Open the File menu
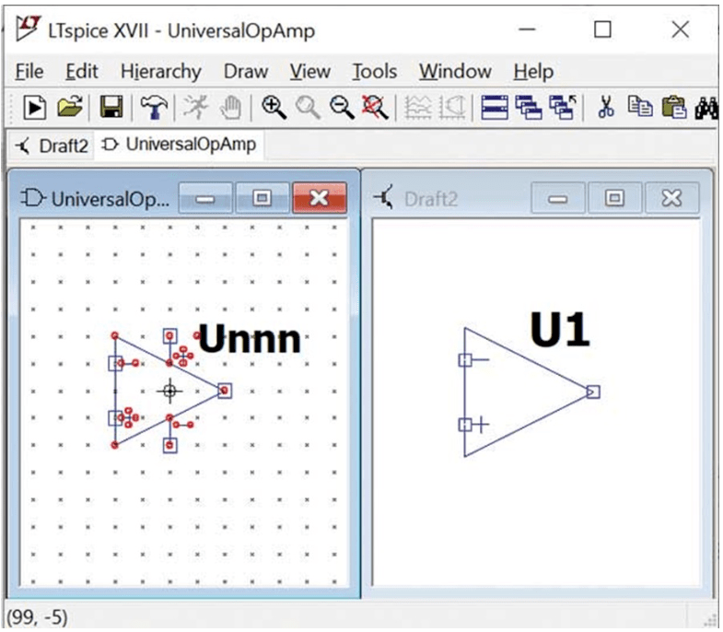723x632 pixels. point(29,72)
